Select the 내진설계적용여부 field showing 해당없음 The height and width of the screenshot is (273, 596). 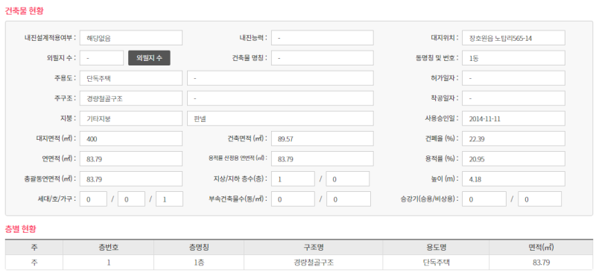(x=131, y=38)
